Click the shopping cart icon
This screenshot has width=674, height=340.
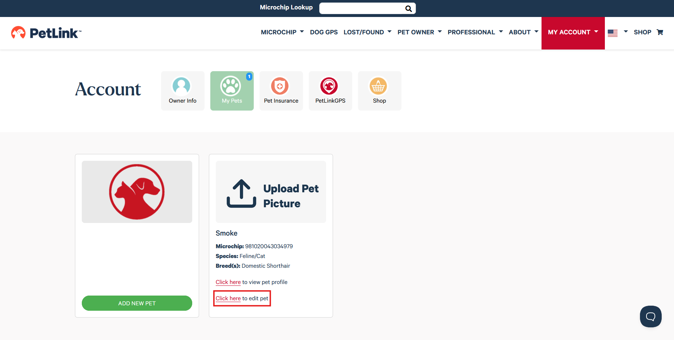click(660, 32)
